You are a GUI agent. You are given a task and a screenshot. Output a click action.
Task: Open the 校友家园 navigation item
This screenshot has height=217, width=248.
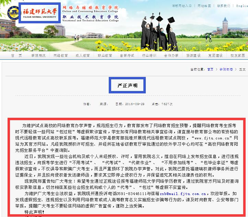[x=238, y=56]
